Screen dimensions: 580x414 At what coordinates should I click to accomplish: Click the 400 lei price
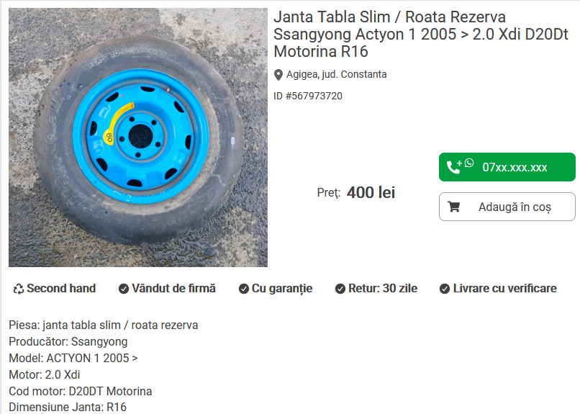click(x=371, y=192)
